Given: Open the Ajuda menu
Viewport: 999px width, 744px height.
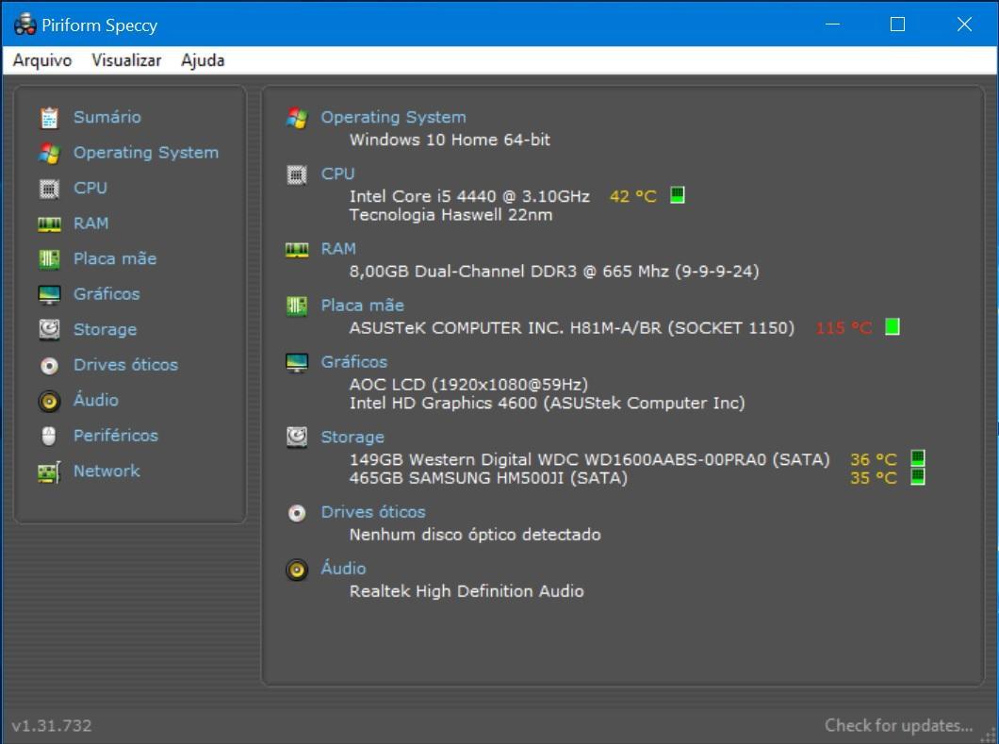Looking at the screenshot, I should click(x=203, y=60).
